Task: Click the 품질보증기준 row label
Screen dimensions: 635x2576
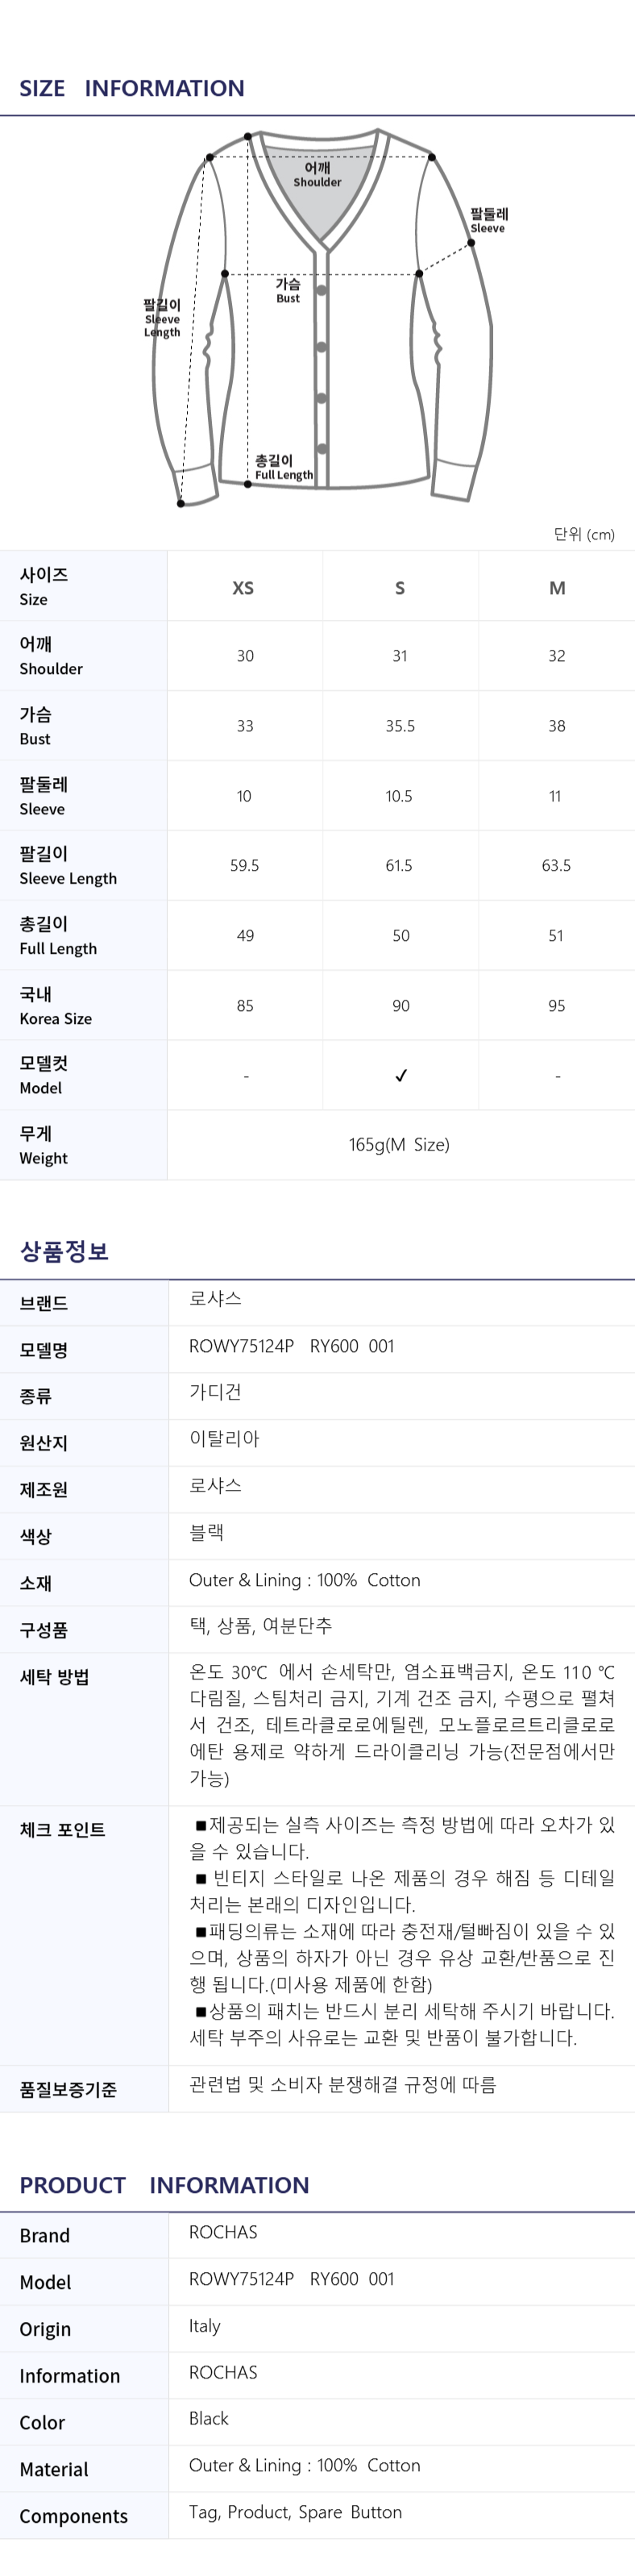Action: pos(68,2089)
